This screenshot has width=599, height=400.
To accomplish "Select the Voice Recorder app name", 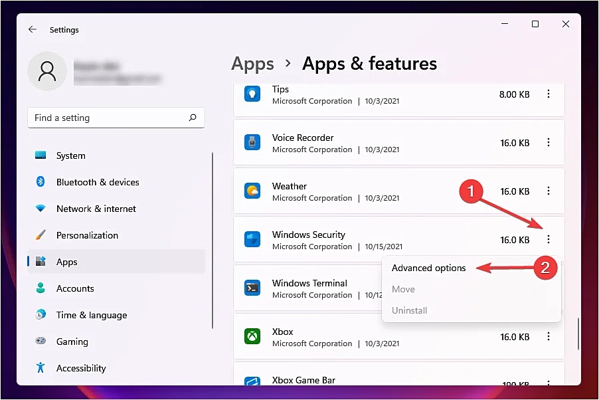I will click(303, 138).
